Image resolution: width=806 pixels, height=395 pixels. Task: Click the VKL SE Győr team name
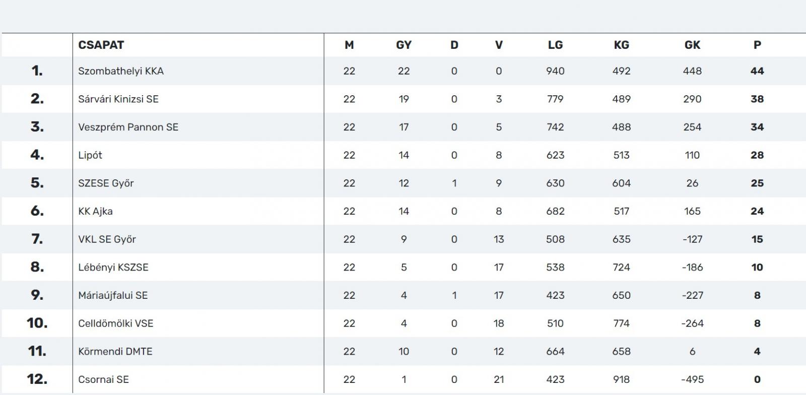[x=107, y=239]
